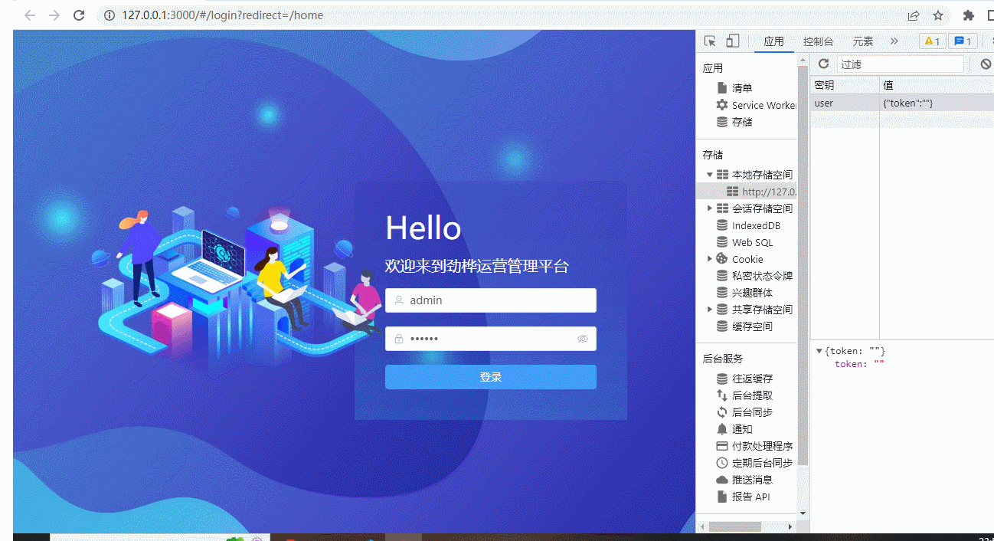
Task: Click the 登录 login button
Action: (490, 377)
